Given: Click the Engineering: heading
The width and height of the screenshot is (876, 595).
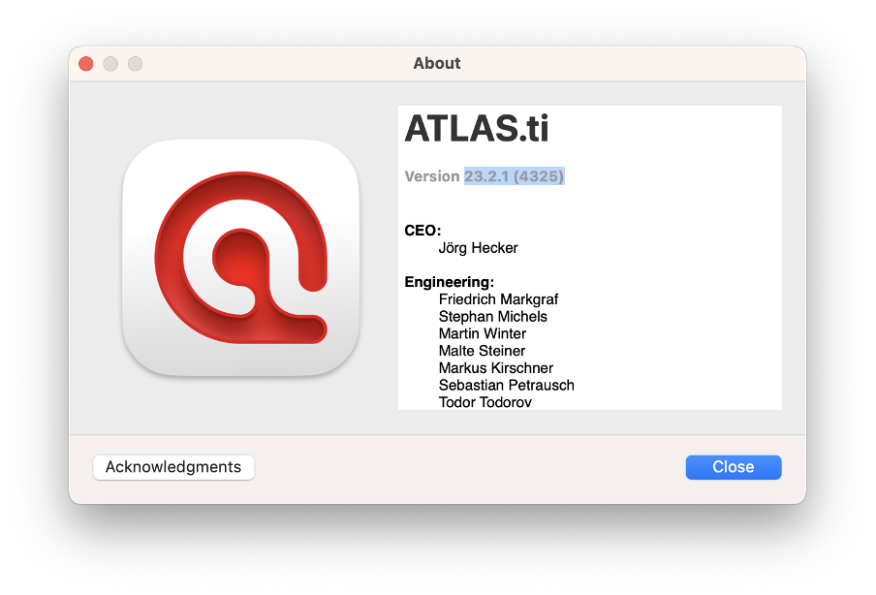Looking at the screenshot, I should click(x=450, y=282).
